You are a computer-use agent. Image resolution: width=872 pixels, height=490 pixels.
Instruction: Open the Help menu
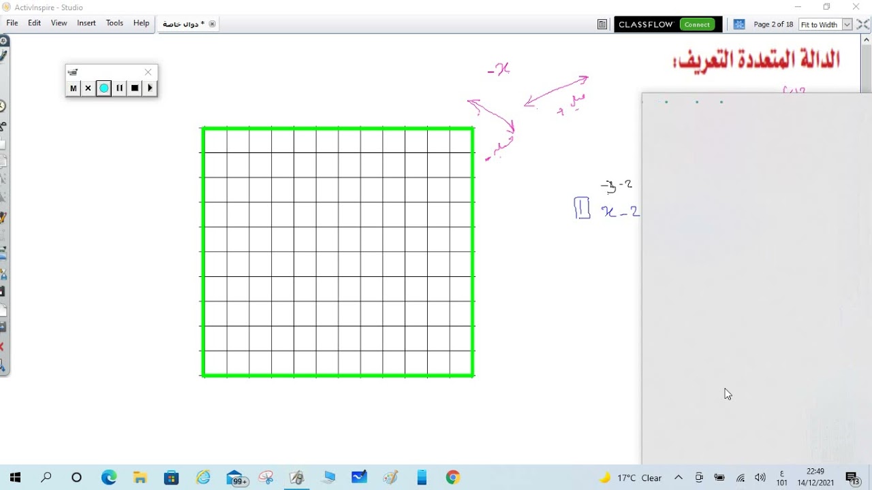[x=141, y=23]
